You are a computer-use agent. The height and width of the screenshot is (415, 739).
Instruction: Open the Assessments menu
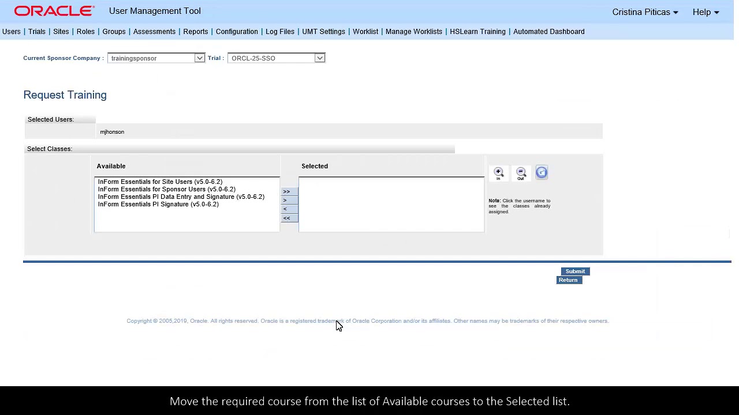[154, 32]
